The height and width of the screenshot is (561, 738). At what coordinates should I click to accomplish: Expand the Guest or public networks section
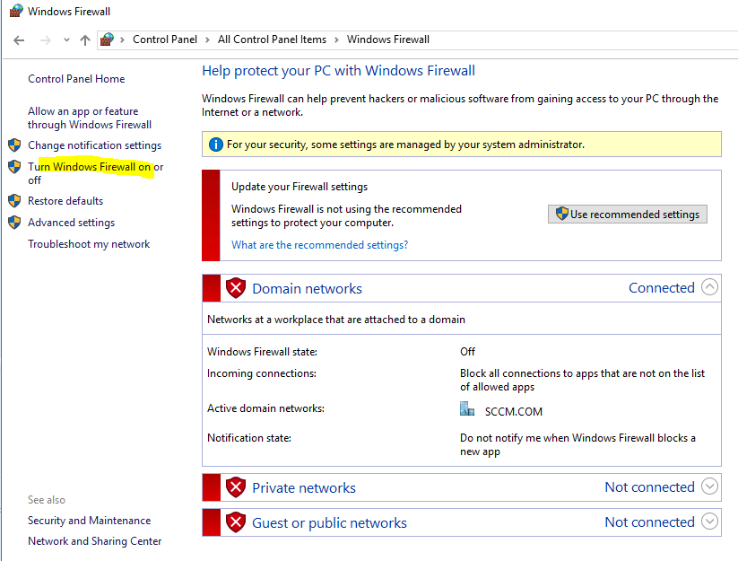(709, 522)
